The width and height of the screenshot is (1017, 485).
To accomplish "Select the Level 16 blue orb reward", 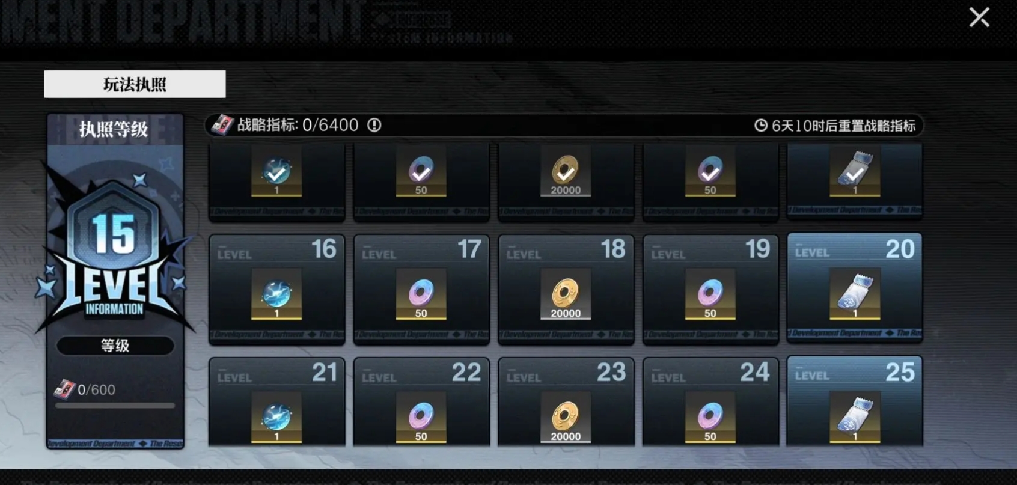I will 276,294.
